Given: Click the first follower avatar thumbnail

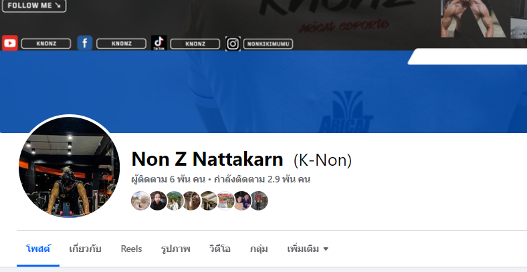Looking at the screenshot, I should point(140,200).
